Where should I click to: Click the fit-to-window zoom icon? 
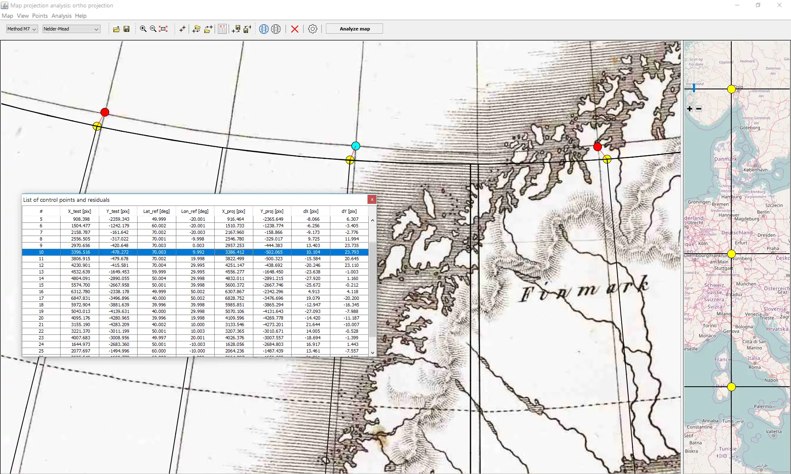tap(164, 29)
